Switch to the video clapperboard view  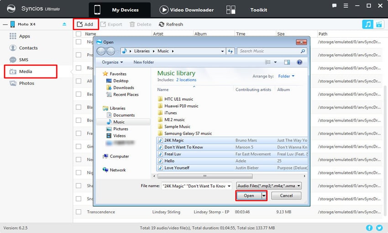378,24
